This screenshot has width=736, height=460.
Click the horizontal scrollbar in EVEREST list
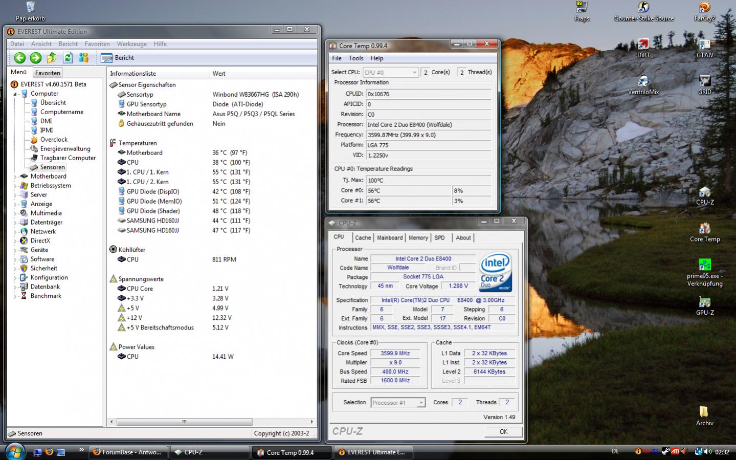tap(185, 422)
